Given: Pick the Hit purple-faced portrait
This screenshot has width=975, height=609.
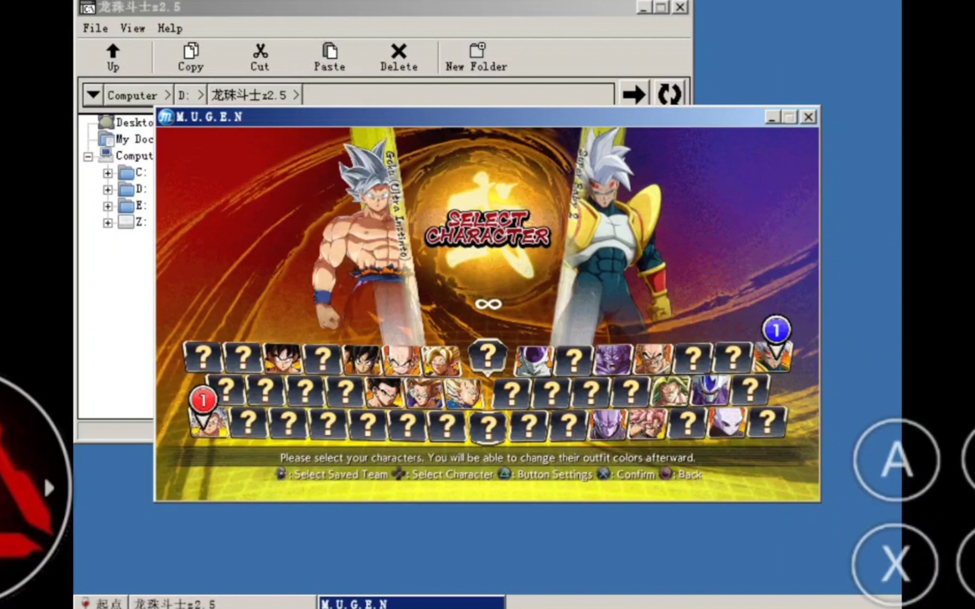Looking at the screenshot, I should pos(608,423).
